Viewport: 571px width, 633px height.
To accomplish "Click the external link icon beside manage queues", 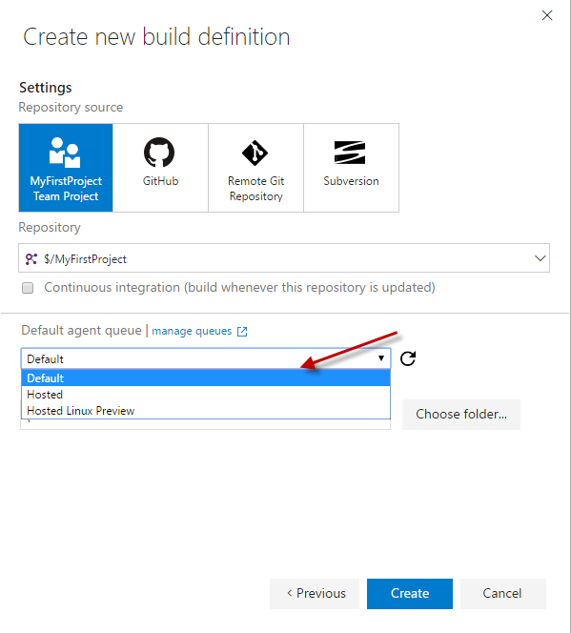I will 242,332.
